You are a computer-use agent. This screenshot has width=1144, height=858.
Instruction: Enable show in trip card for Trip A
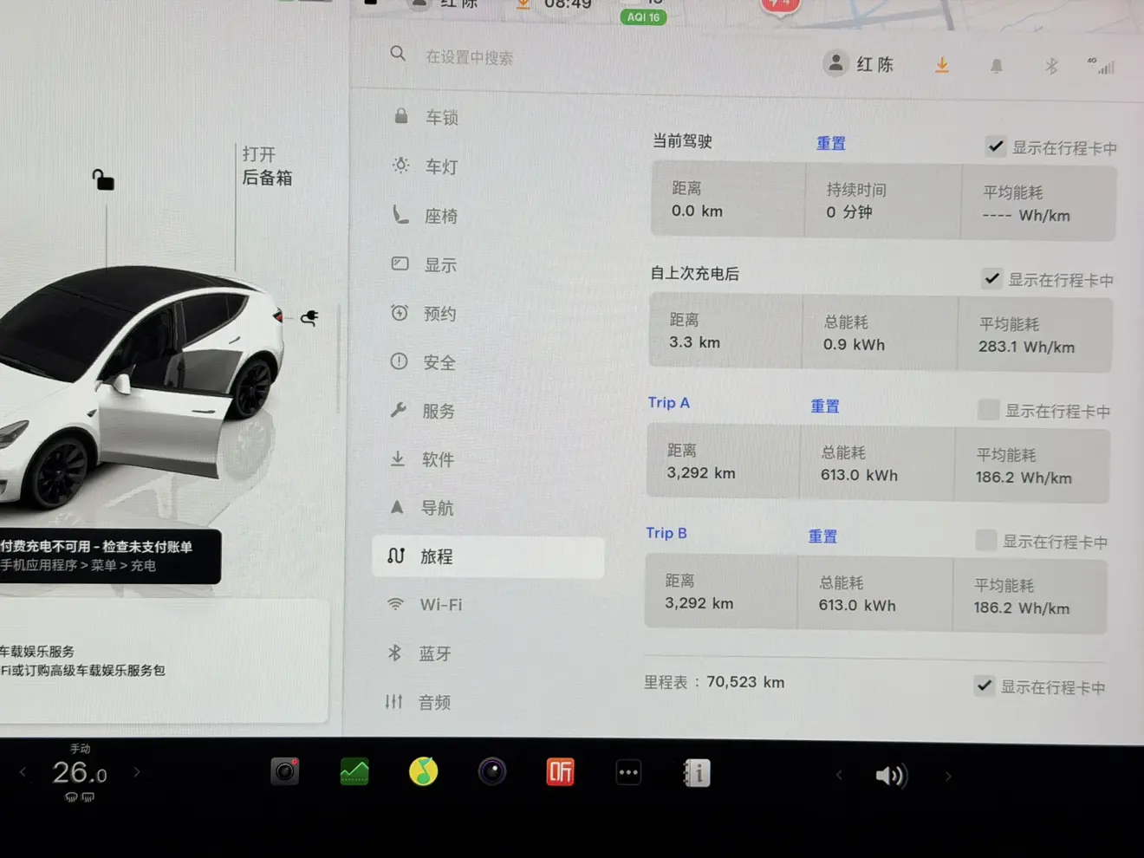(988, 410)
